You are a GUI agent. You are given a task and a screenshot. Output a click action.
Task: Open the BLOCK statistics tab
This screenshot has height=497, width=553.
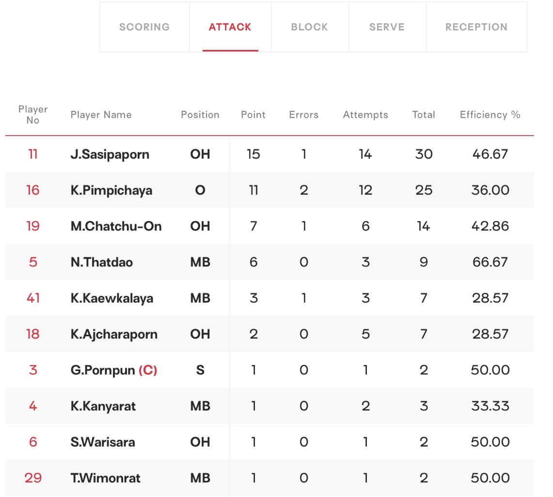[x=310, y=27]
